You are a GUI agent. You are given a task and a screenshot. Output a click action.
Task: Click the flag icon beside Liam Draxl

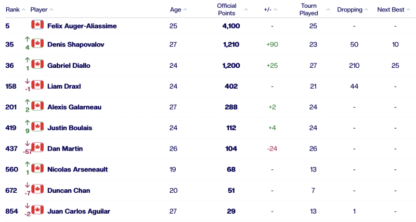click(37, 85)
